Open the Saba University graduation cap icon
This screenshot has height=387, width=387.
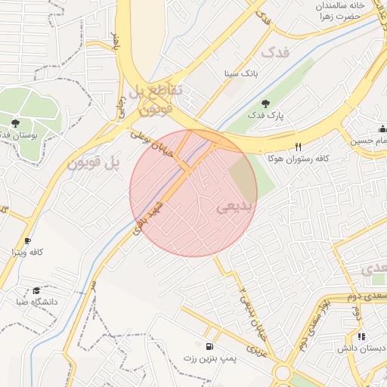pos(36,290)
